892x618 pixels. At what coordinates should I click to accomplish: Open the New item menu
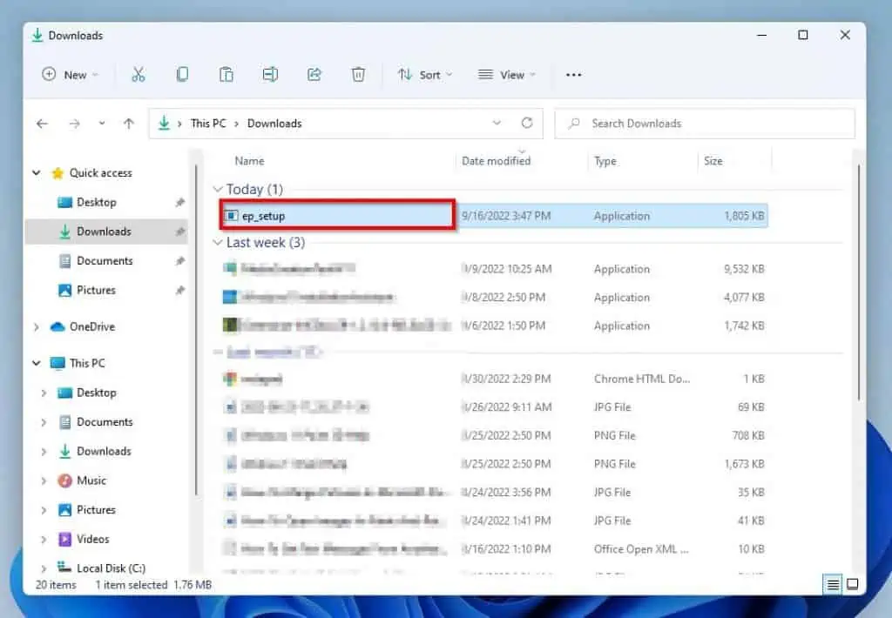click(x=70, y=75)
